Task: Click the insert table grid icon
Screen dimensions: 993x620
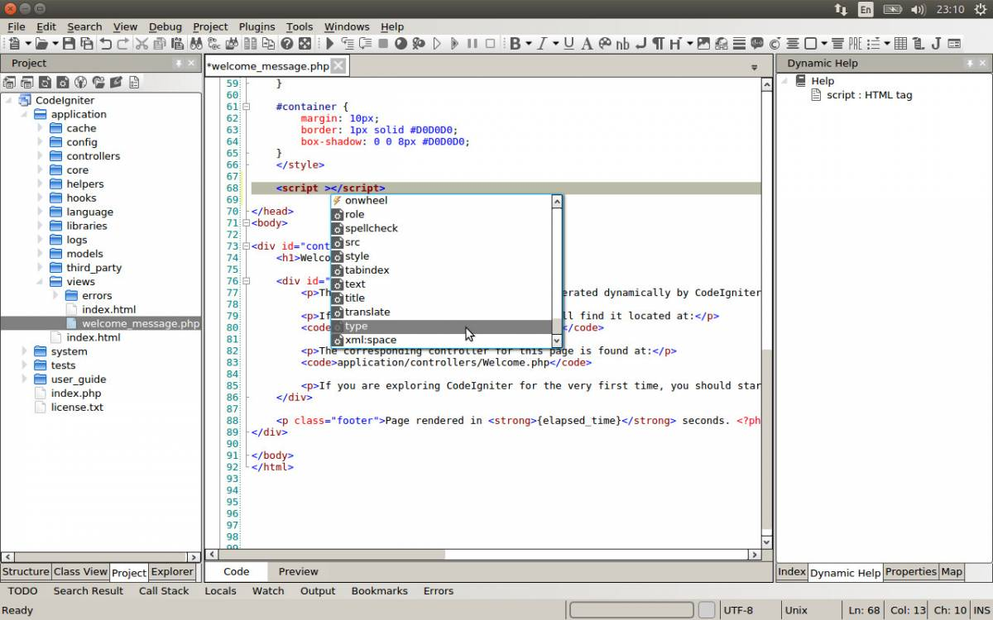Action: click(x=900, y=43)
